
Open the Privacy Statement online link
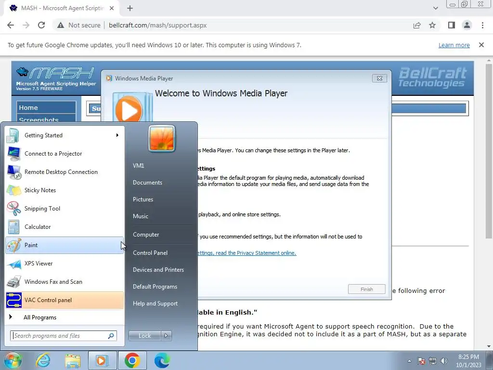pos(246,253)
